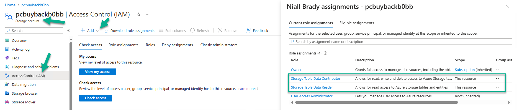Click the Activity log icon in the sidebar
517x110 pixels.
click(x=7, y=49)
